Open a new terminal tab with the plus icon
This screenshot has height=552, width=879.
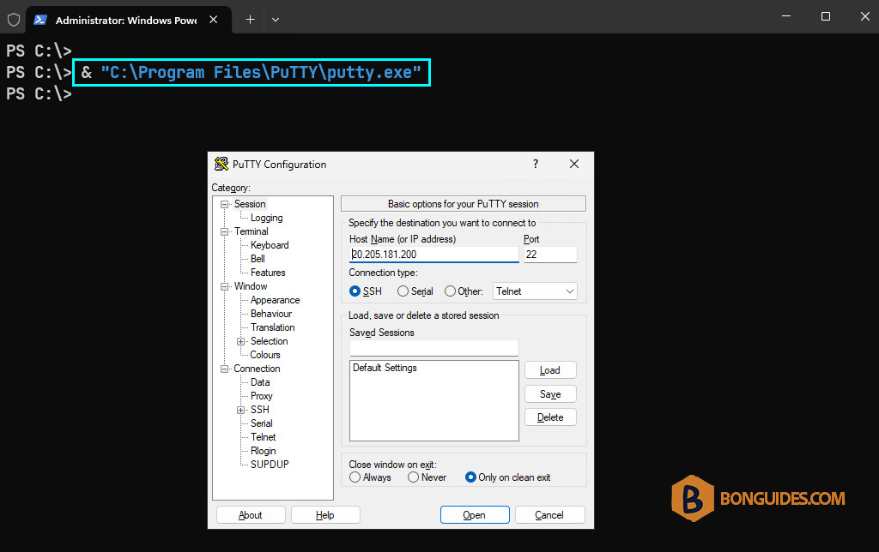pyautogui.click(x=250, y=20)
